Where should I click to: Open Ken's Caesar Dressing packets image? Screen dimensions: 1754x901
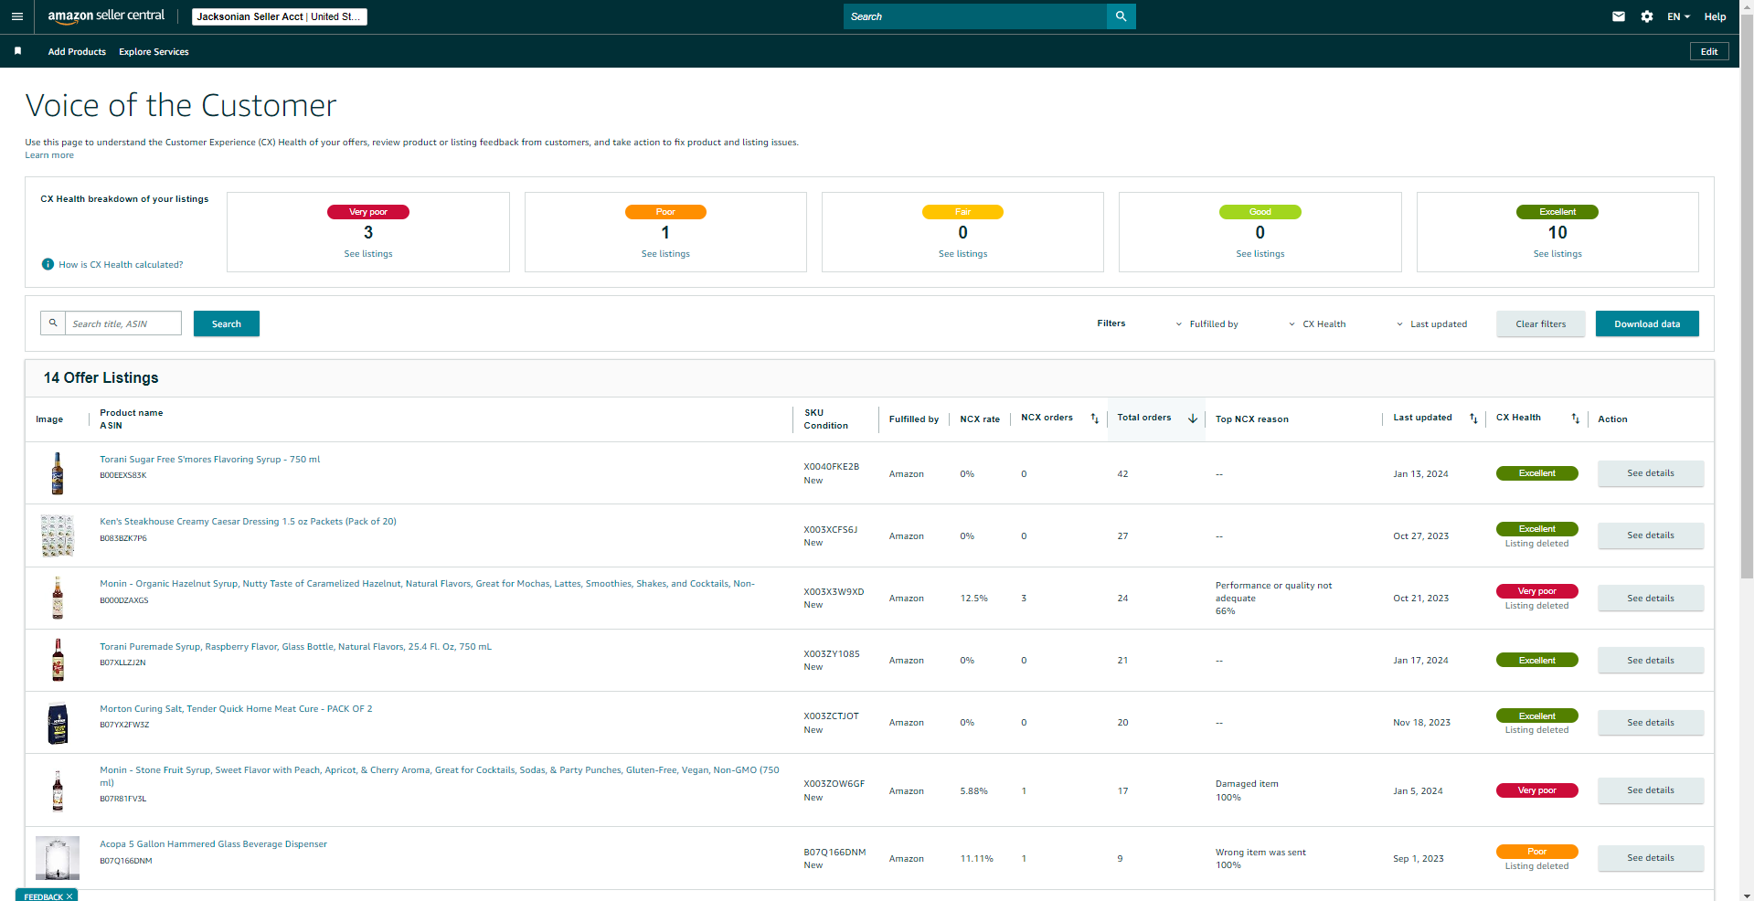point(58,535)
